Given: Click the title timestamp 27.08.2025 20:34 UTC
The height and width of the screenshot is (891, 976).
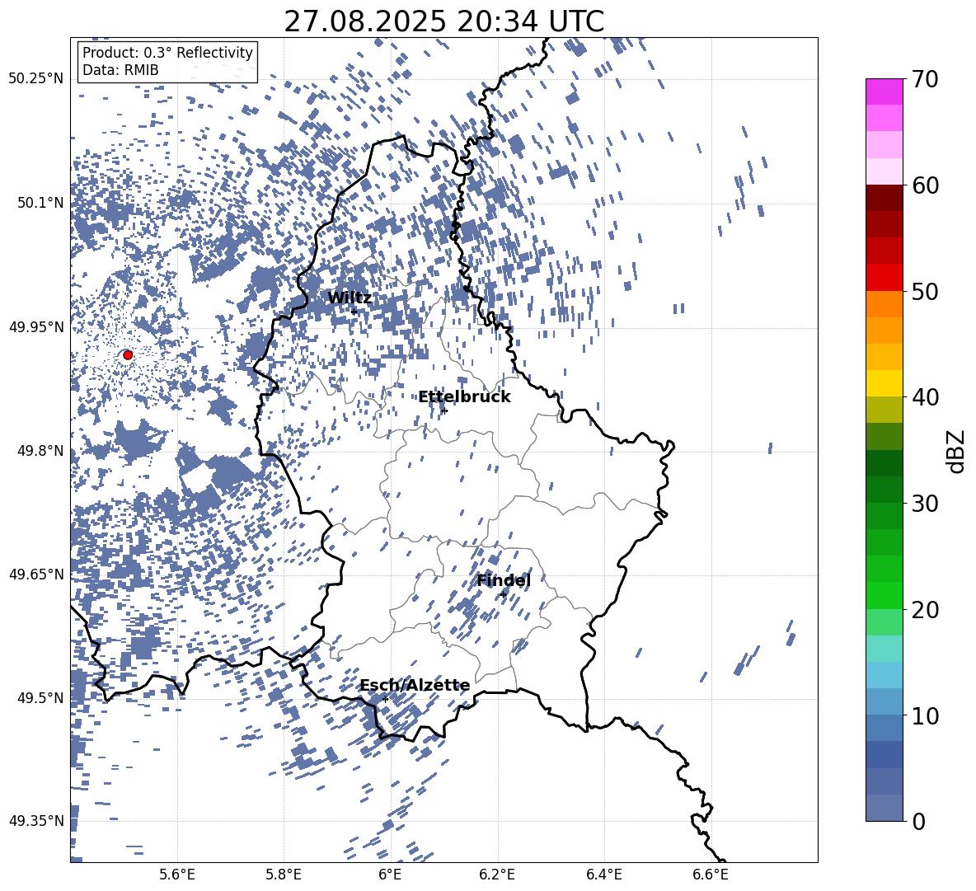Looking at the screenshot, I should [x=443, y=21].
